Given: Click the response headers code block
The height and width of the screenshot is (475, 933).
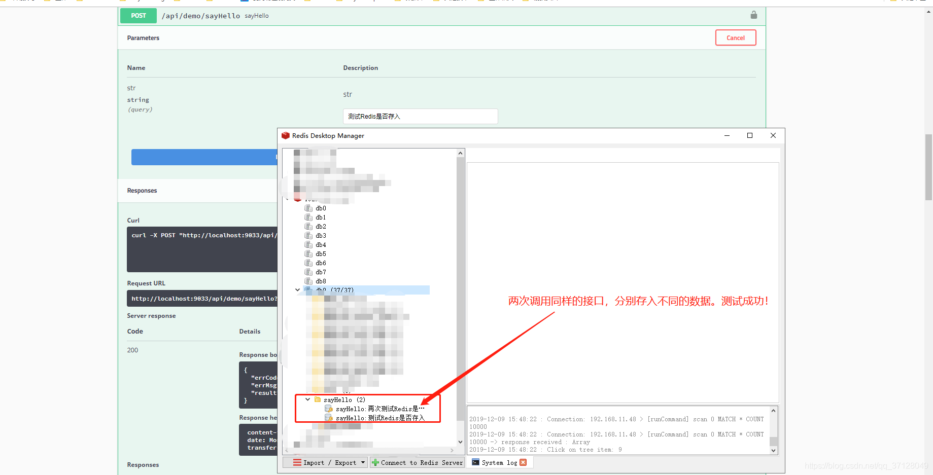Looking at the screenshot, I should click(x=258, y=440).
